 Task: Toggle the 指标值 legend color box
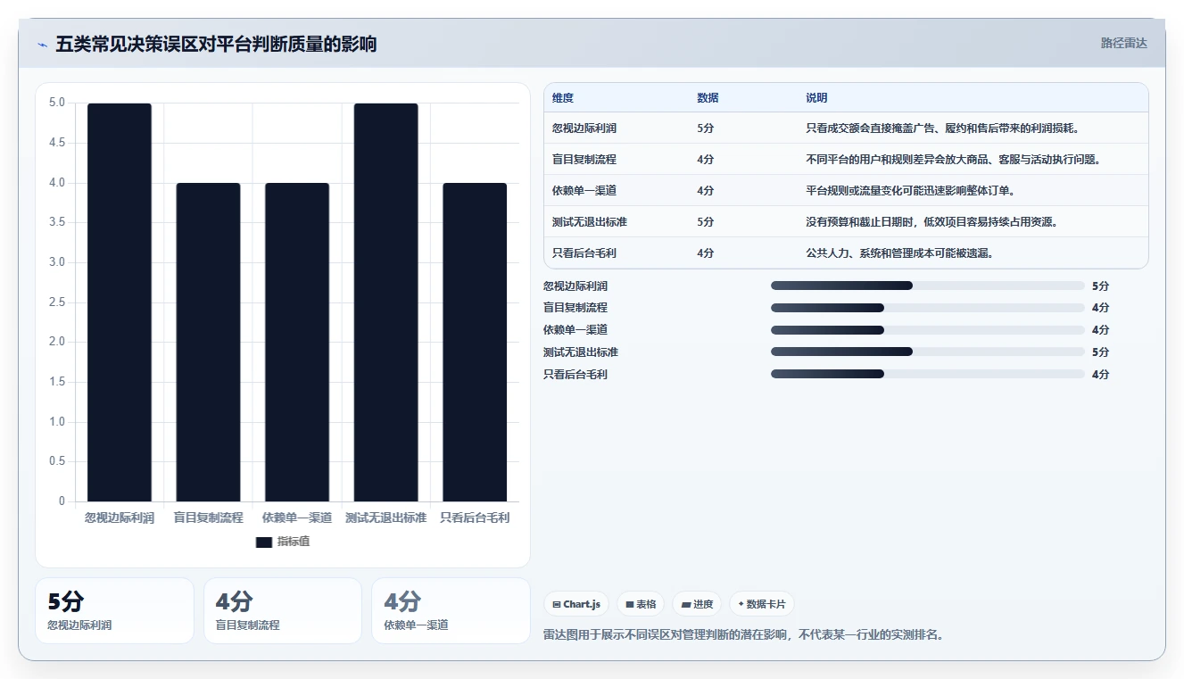point(264,542)
